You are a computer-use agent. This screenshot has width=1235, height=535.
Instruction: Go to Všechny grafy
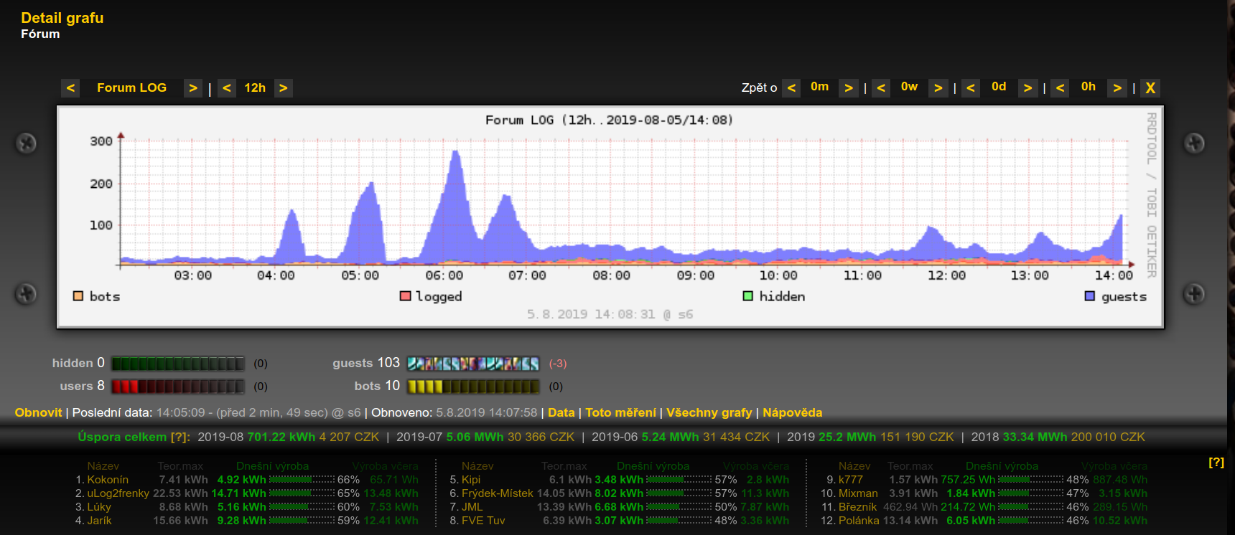pyautogui.click(x=709, y=412)
